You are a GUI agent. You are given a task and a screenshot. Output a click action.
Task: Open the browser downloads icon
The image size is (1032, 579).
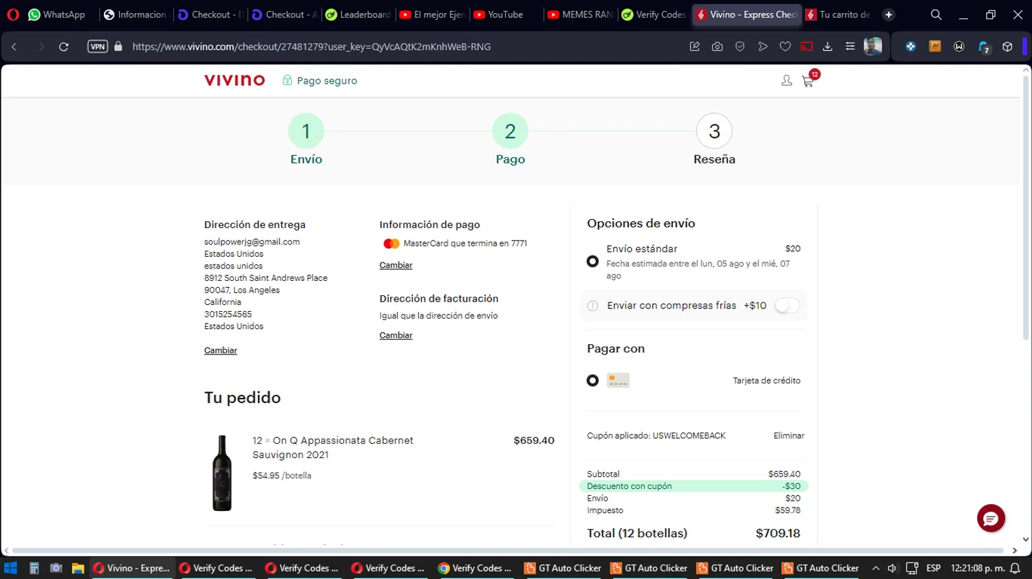click(x=828, y=47)
